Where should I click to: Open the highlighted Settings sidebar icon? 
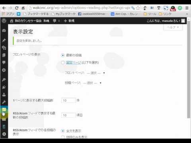point(4,110)
